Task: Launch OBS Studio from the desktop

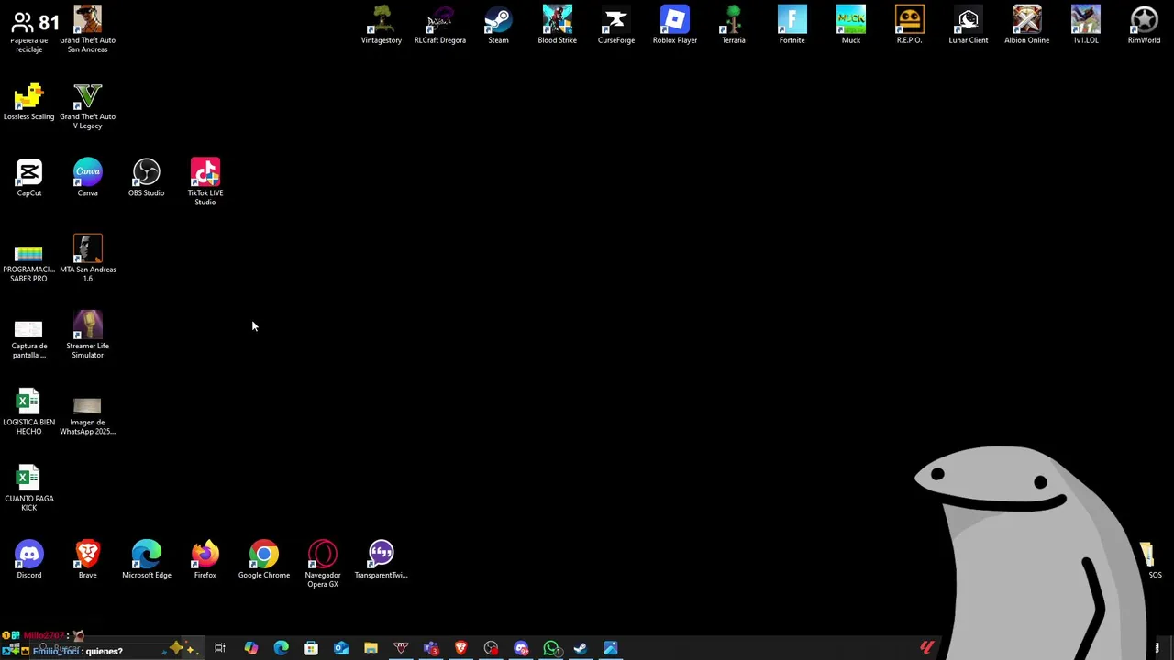Action: click(146, 178)
